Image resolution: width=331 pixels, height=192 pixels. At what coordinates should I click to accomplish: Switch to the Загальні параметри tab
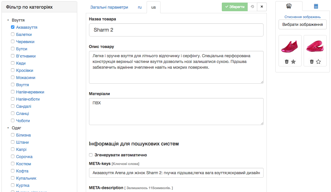(x=109, y=7)
